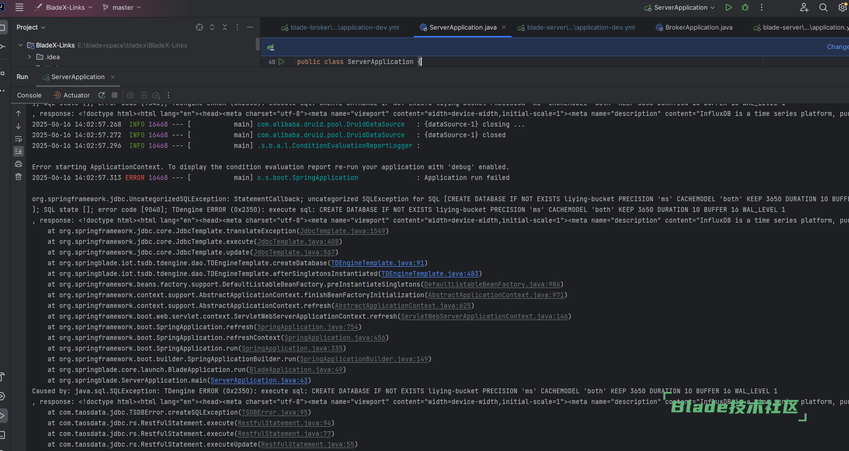The image size is (849, 451).
Task: Expand all in Project panel
Action: (x=212, y=27)
